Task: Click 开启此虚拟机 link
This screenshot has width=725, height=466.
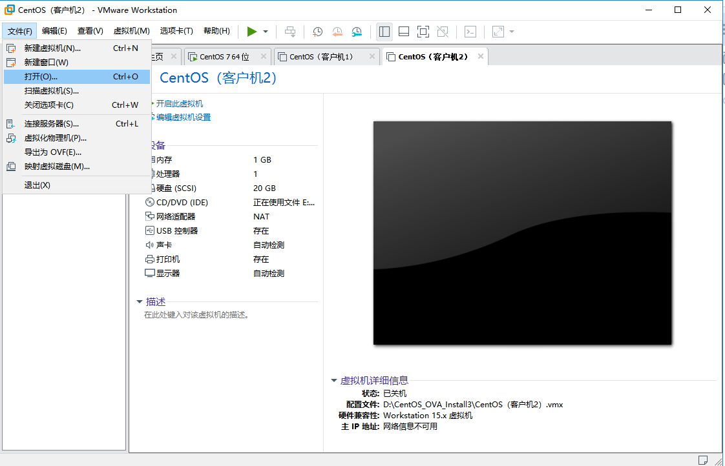Action: 180,104
